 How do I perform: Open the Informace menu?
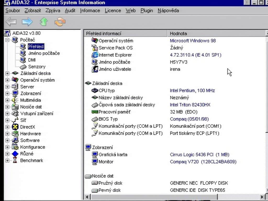(90, 10)
